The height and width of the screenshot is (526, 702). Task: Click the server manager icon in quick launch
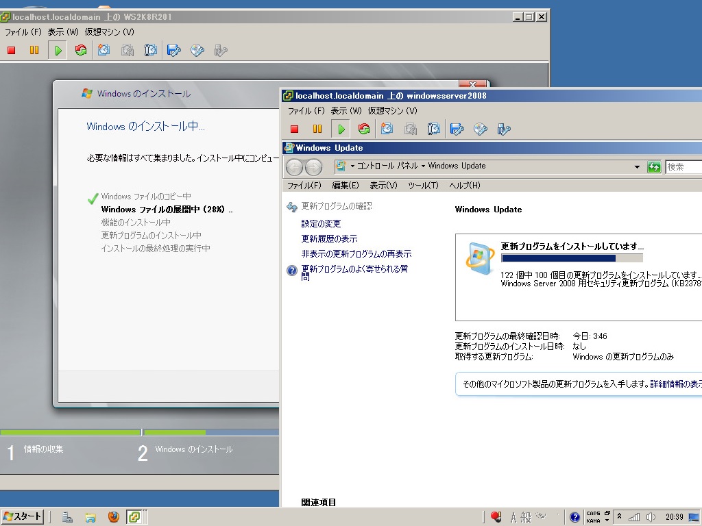(x=67, y=518)
